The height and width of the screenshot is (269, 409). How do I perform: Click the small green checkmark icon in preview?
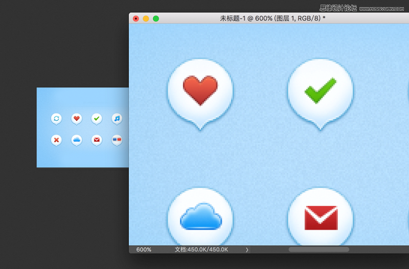pos(97,118)
